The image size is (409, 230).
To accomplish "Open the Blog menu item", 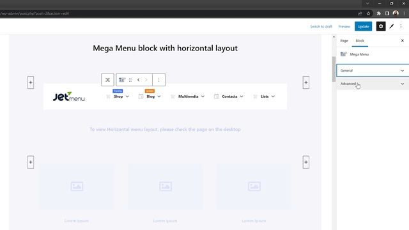I will (x=151, y=96).
